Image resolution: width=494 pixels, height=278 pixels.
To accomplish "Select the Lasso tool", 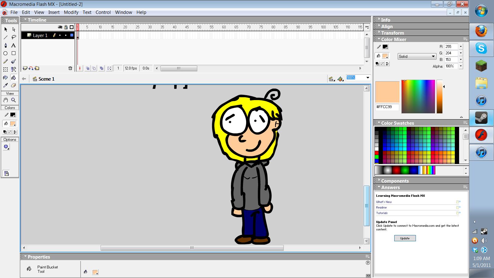I will [x=14, y=37].
